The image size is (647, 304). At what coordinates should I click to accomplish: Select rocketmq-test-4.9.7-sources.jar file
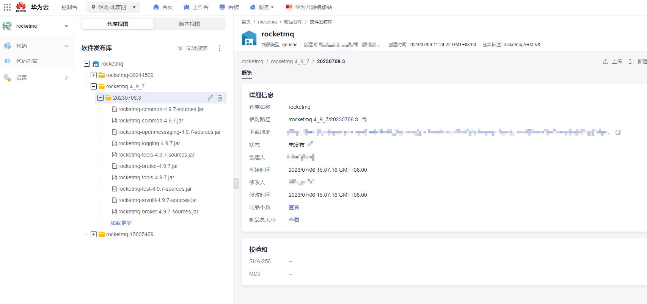pos(155,189)
